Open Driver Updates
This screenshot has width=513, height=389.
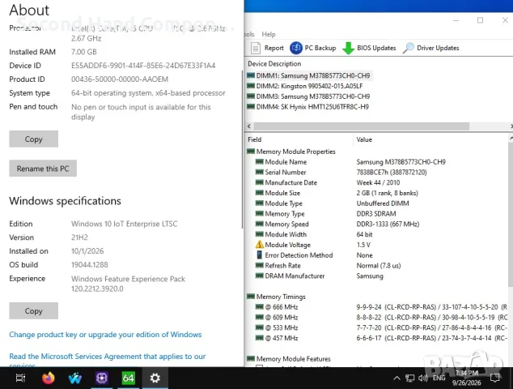click(x=431, y=48)
